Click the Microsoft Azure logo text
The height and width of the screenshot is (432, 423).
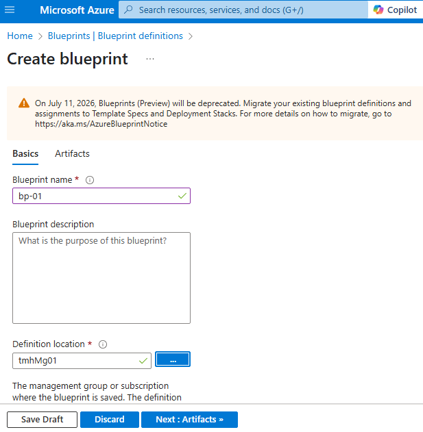click(x=77, y=10)
